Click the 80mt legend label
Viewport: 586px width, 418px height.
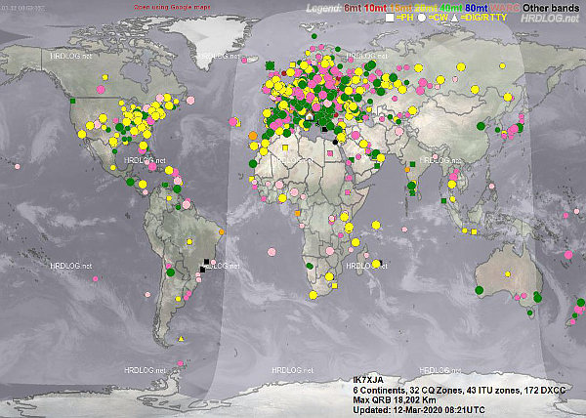coord(477,8)
